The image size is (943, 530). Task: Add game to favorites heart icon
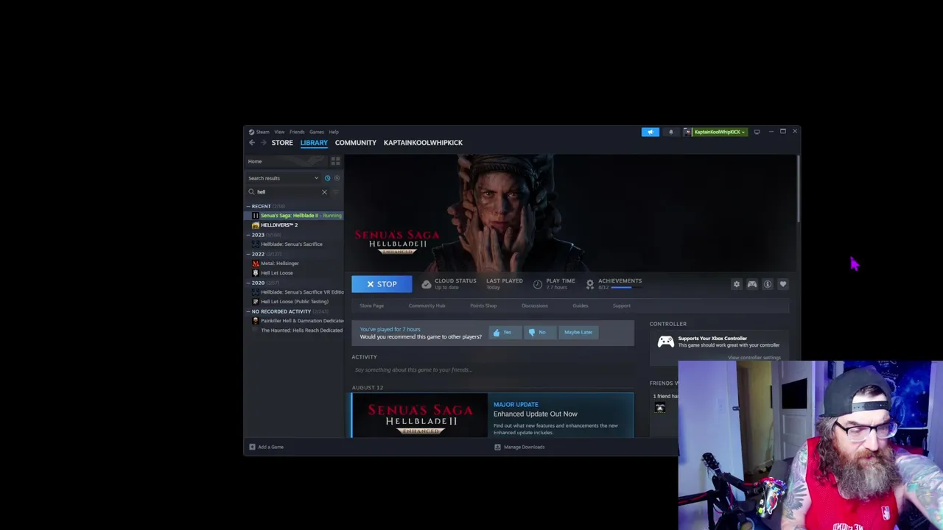tap(782, 284)
